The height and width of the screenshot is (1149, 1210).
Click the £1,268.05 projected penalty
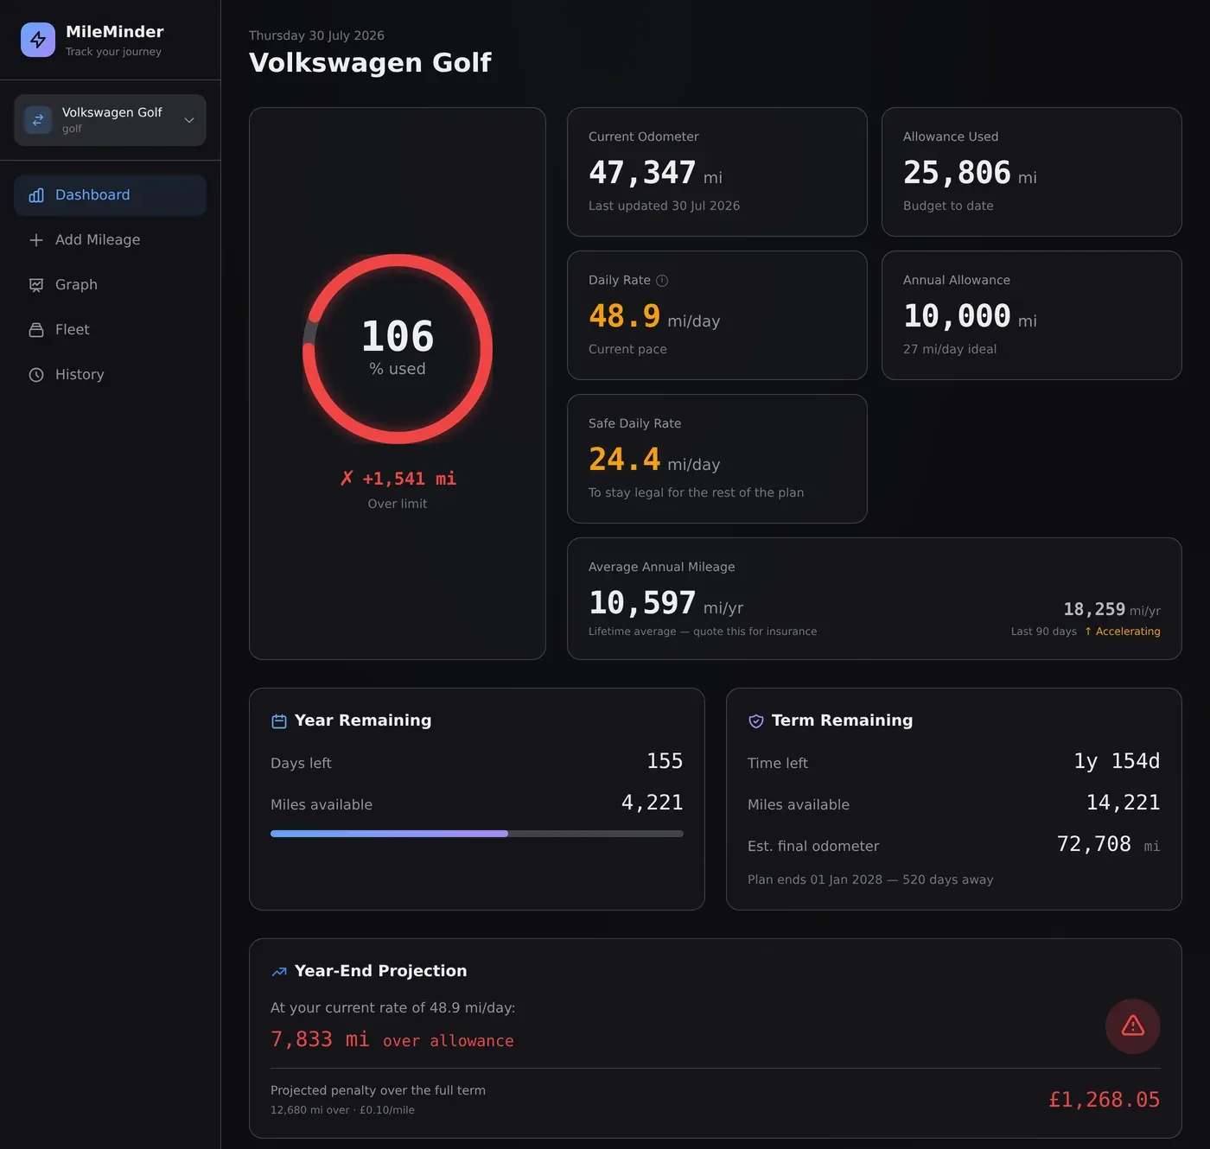[x=1104, y=1100]
